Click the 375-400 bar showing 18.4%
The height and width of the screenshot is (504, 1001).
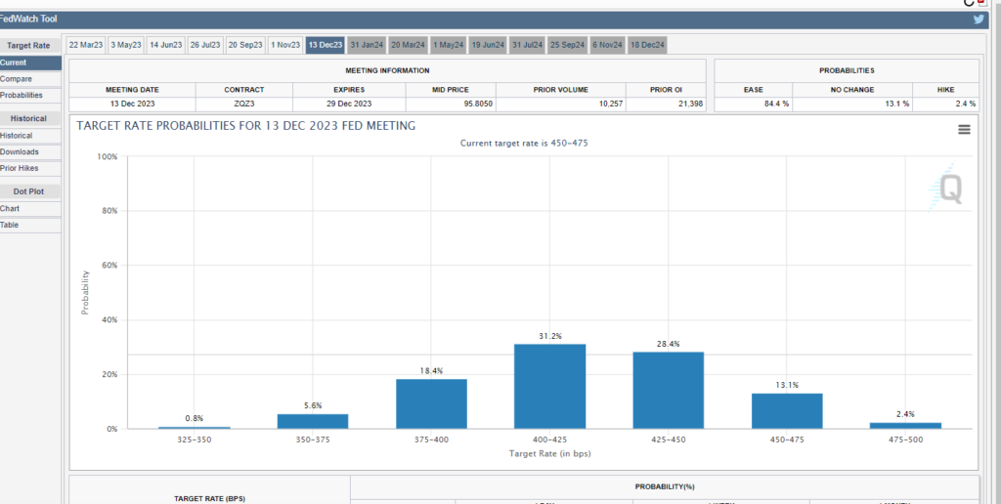pos(431,403)
